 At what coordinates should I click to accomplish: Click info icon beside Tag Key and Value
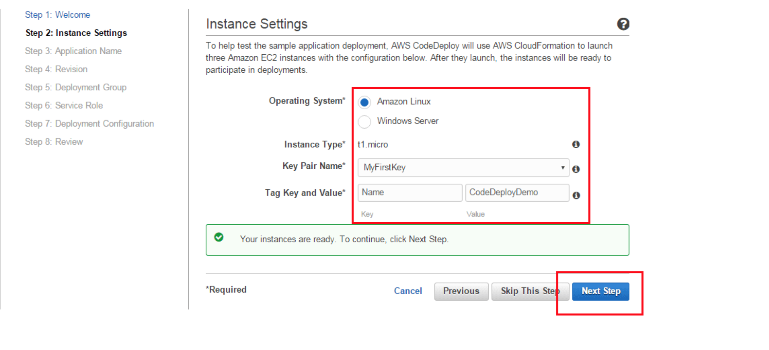576,195
